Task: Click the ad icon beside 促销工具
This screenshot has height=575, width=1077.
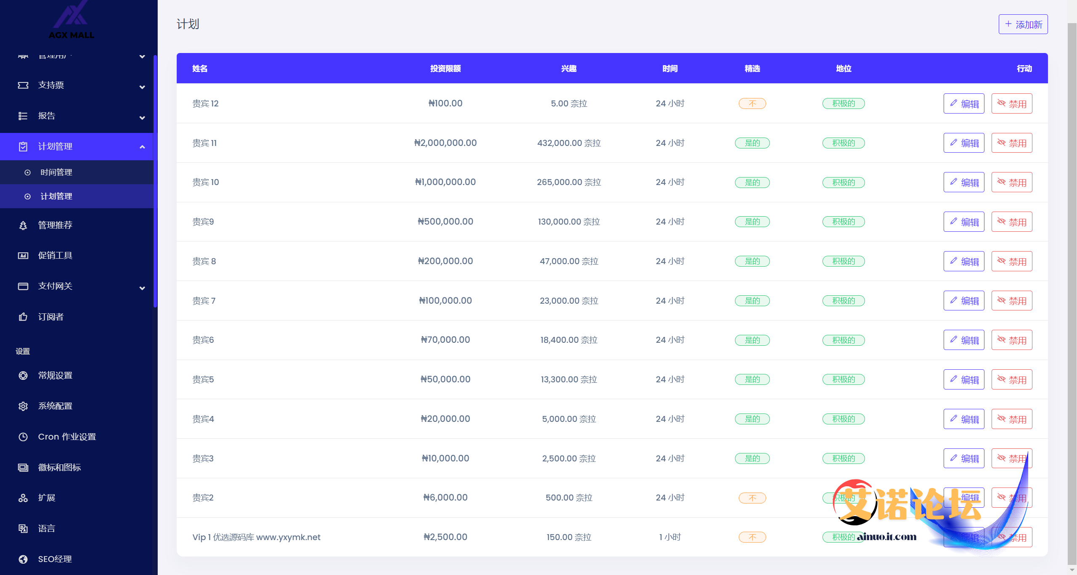Action: [23, 256]
